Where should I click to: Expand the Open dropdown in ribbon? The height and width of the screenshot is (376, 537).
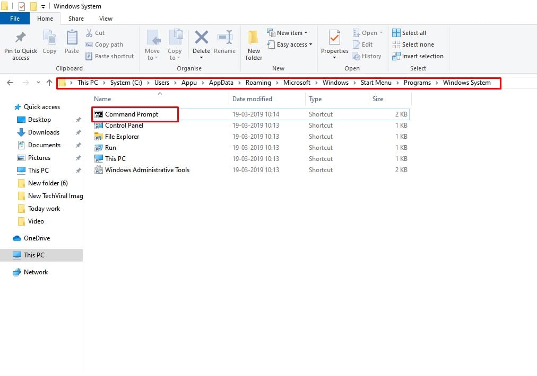click(381, 33)
